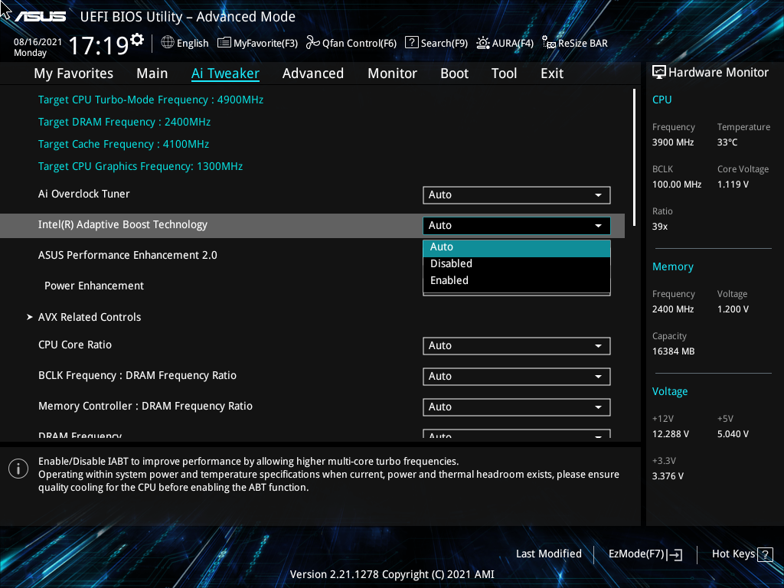
Task: Open Qfan Control fan icon
Action: pos(313,43)
